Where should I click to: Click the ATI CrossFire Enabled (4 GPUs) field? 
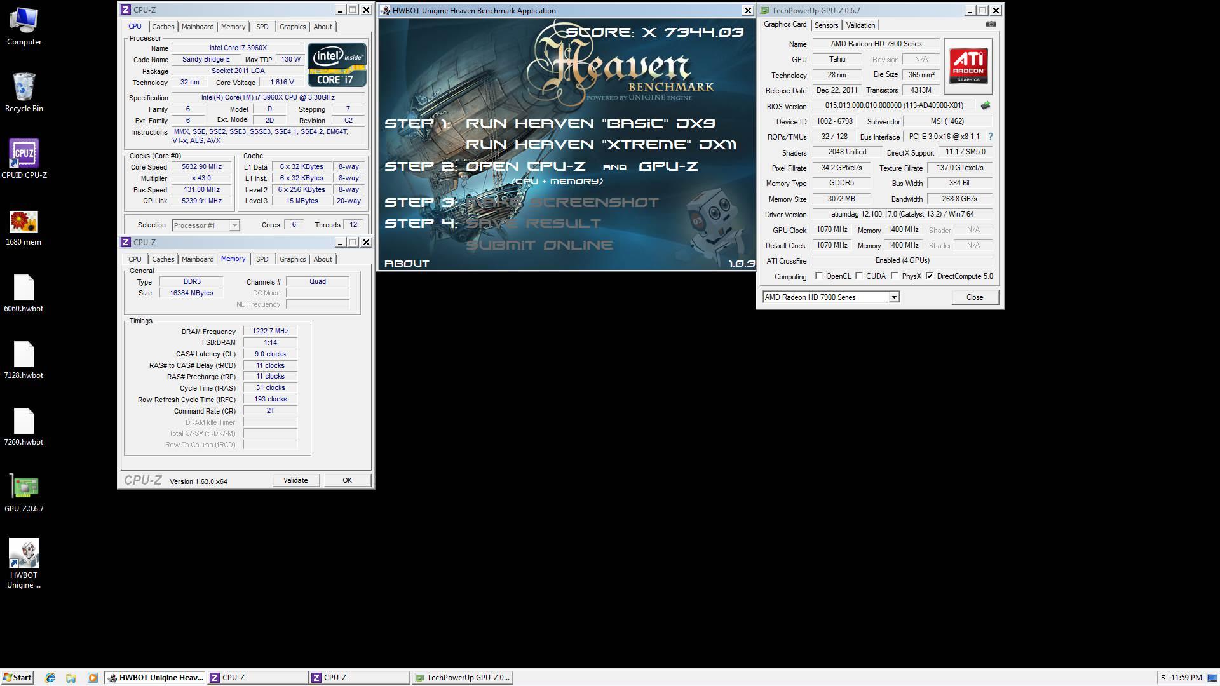902,261
